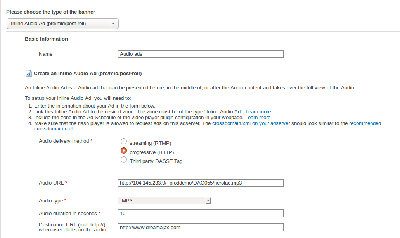Click the Audio delivery method label
The width and height of the screenshot is (400, 238).
64,141
